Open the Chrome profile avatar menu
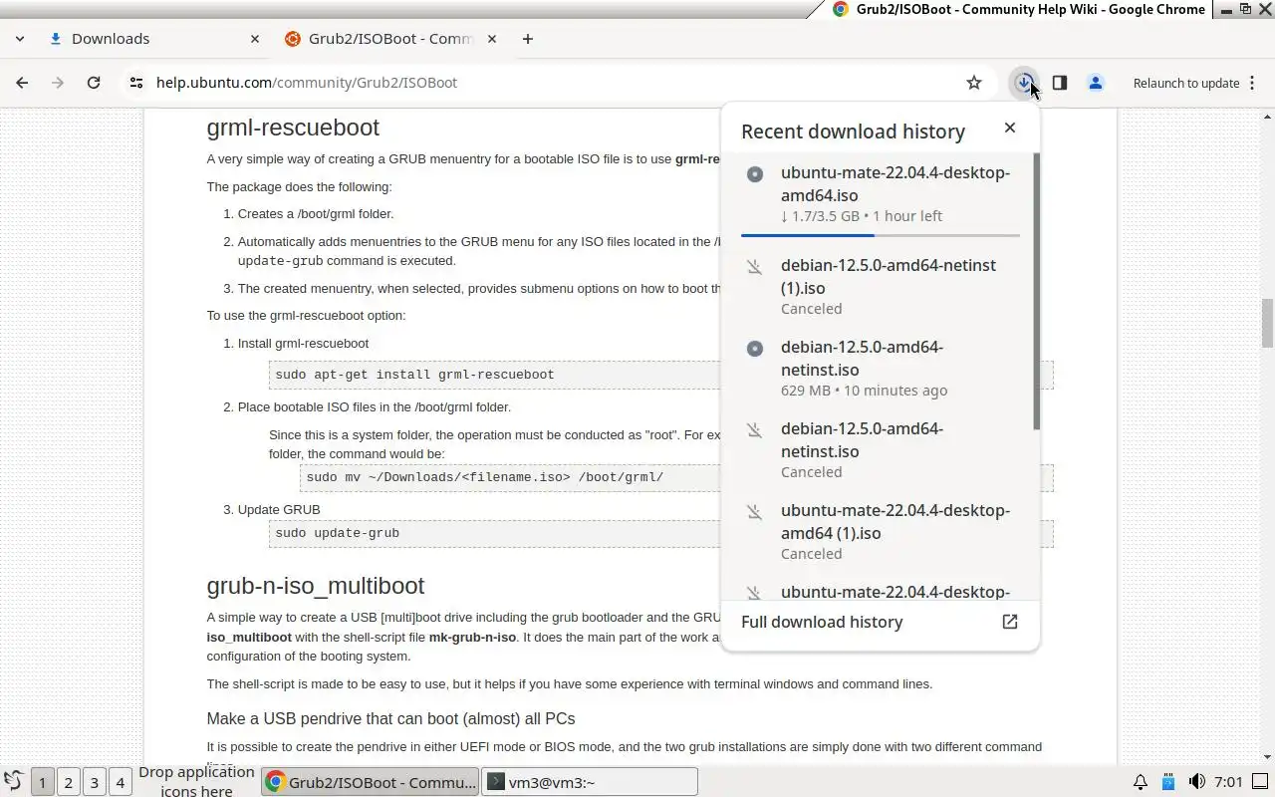Screen dimensions: 1275x797 [x=1096, y=83]
